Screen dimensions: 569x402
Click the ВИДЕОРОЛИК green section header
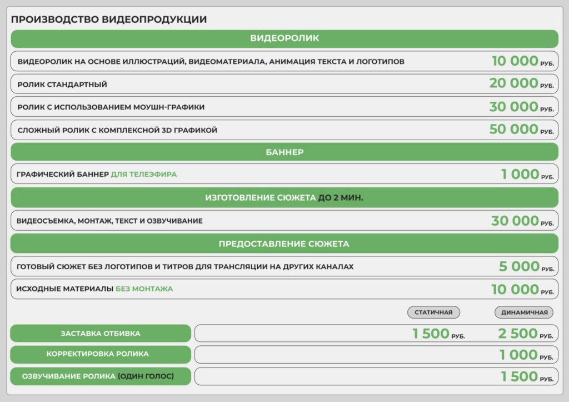(284, 38)
